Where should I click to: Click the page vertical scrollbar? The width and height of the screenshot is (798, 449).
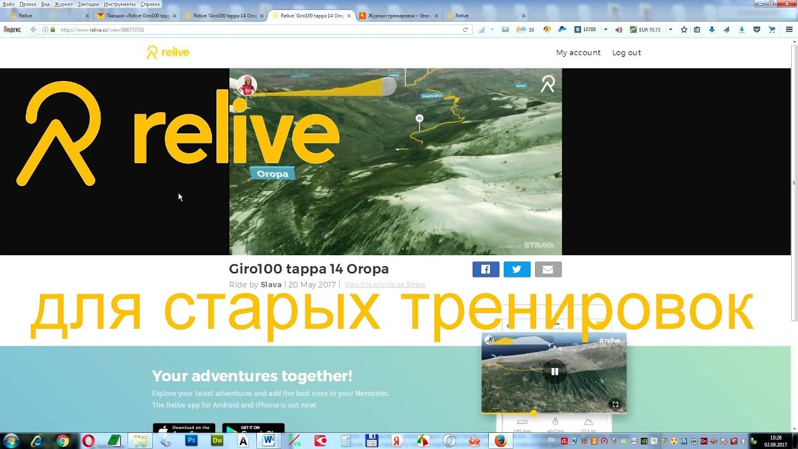pyautogui.click(x=794, y=183)
